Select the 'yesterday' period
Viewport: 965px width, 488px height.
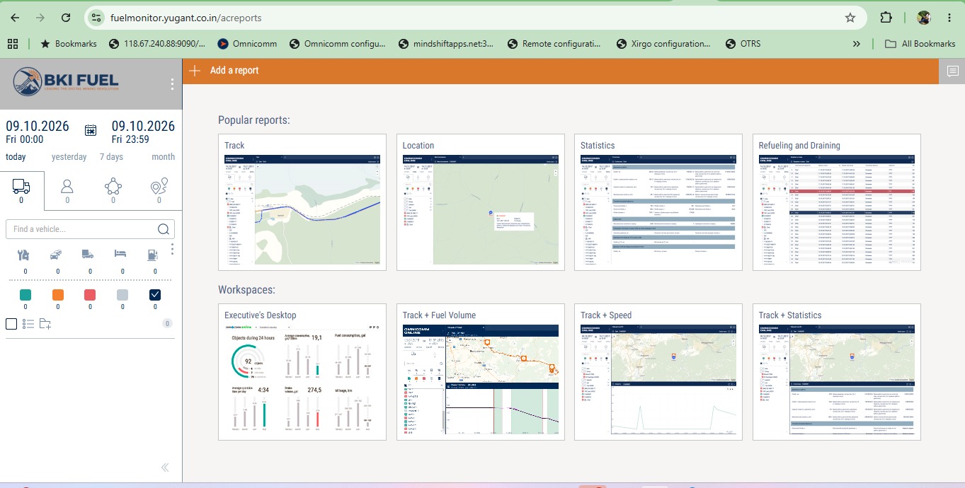pyautogui.click(x=69, y=157)
